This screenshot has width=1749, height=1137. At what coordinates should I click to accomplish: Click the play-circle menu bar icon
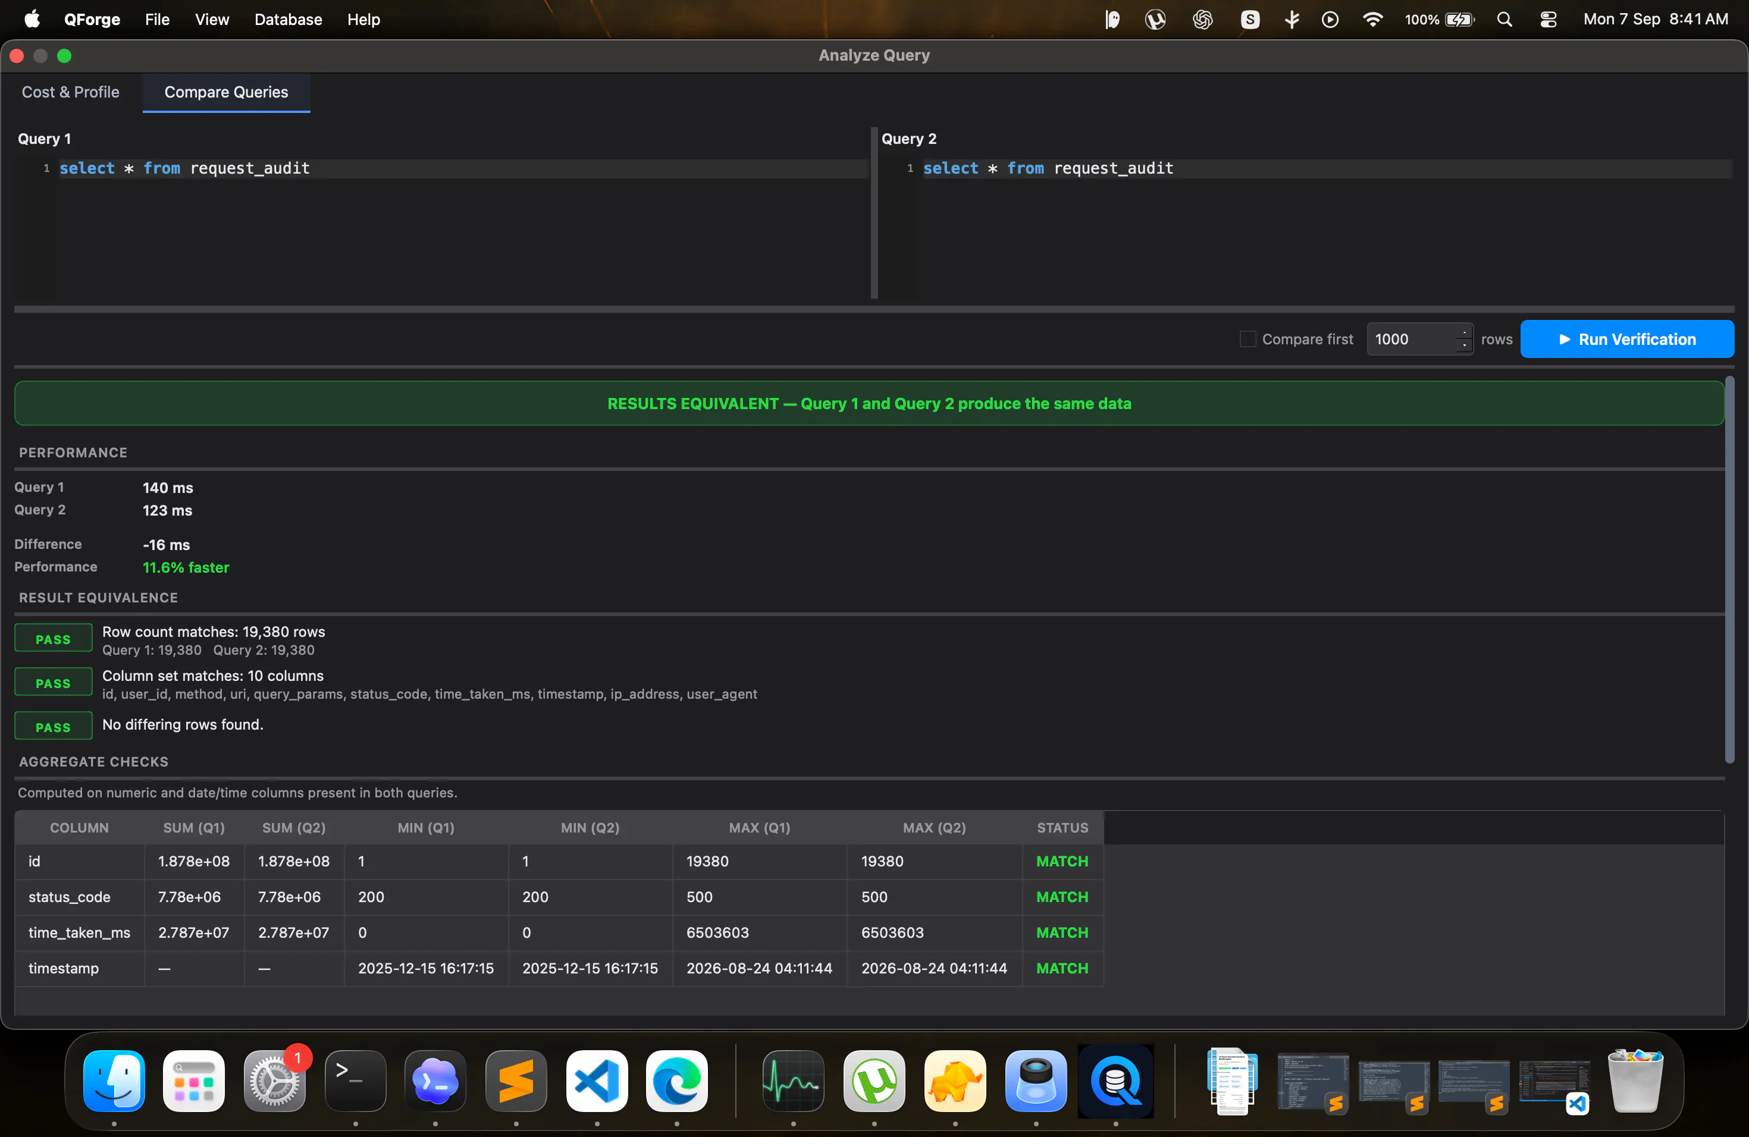(x=1330, y=20)
